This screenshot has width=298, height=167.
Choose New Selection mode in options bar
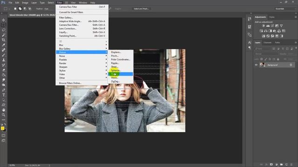[x=15, y=9]
